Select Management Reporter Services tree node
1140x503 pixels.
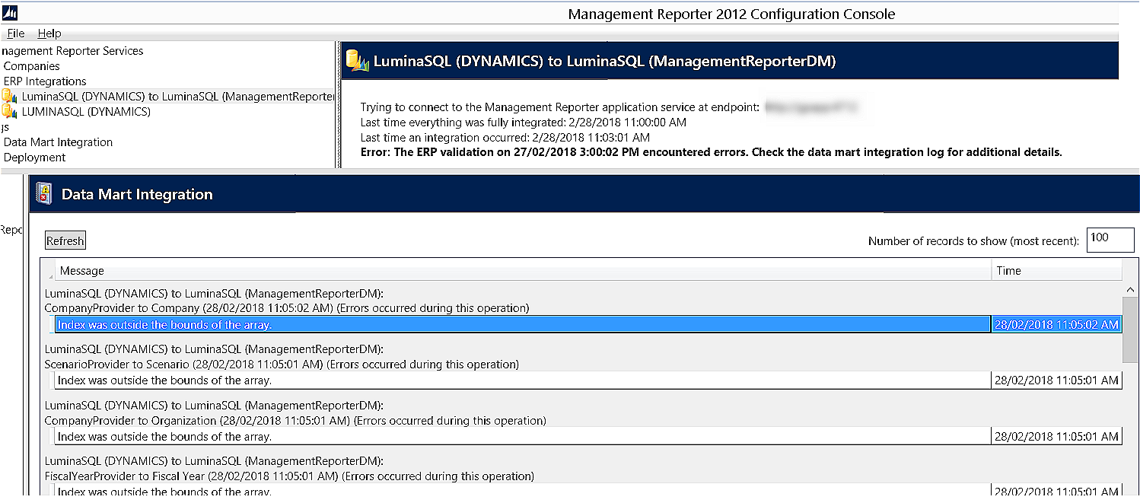tap(72, 51)
